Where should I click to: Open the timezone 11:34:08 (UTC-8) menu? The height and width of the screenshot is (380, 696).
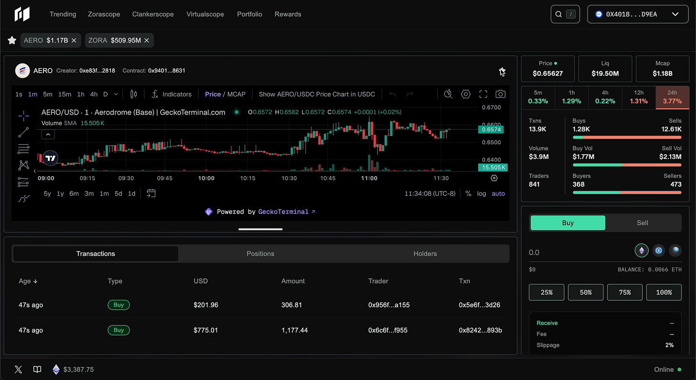pos(430,193)
